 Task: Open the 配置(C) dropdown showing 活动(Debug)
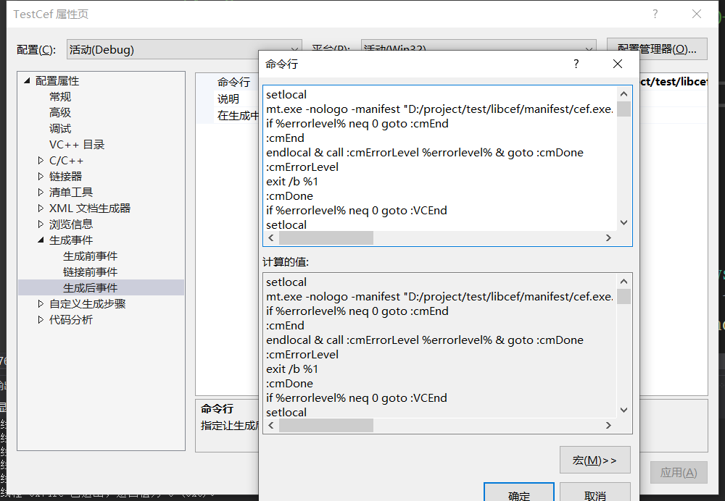pyautogui.click(x=294, y=49)
